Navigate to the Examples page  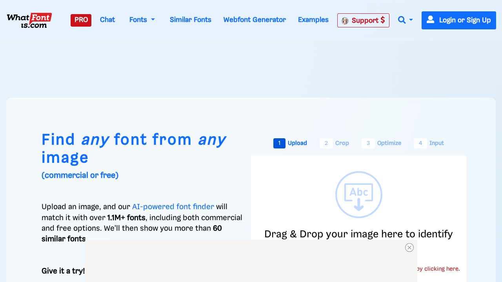(313, 20)
